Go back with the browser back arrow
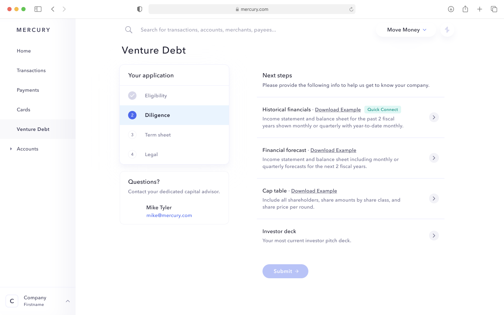This screenshot has height=315, width=504. coord(53,9)
